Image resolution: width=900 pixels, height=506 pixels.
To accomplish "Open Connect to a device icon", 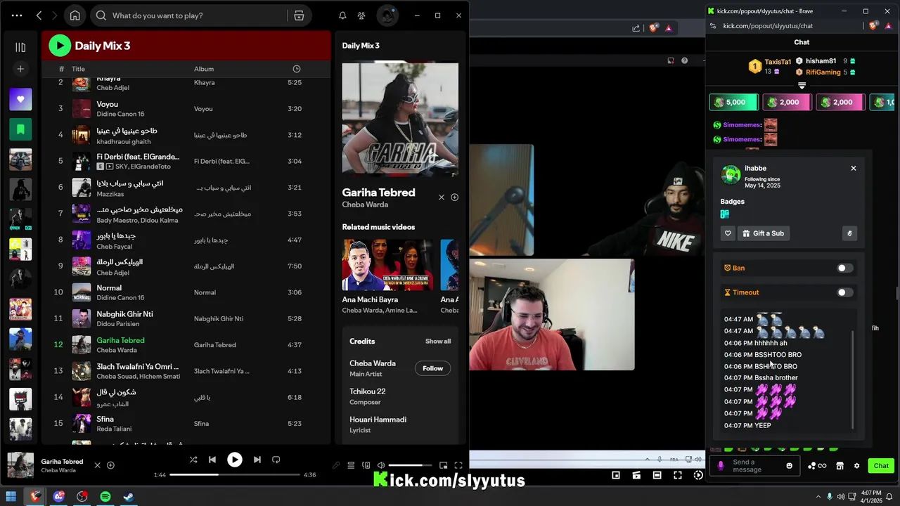I will [366, 465].
